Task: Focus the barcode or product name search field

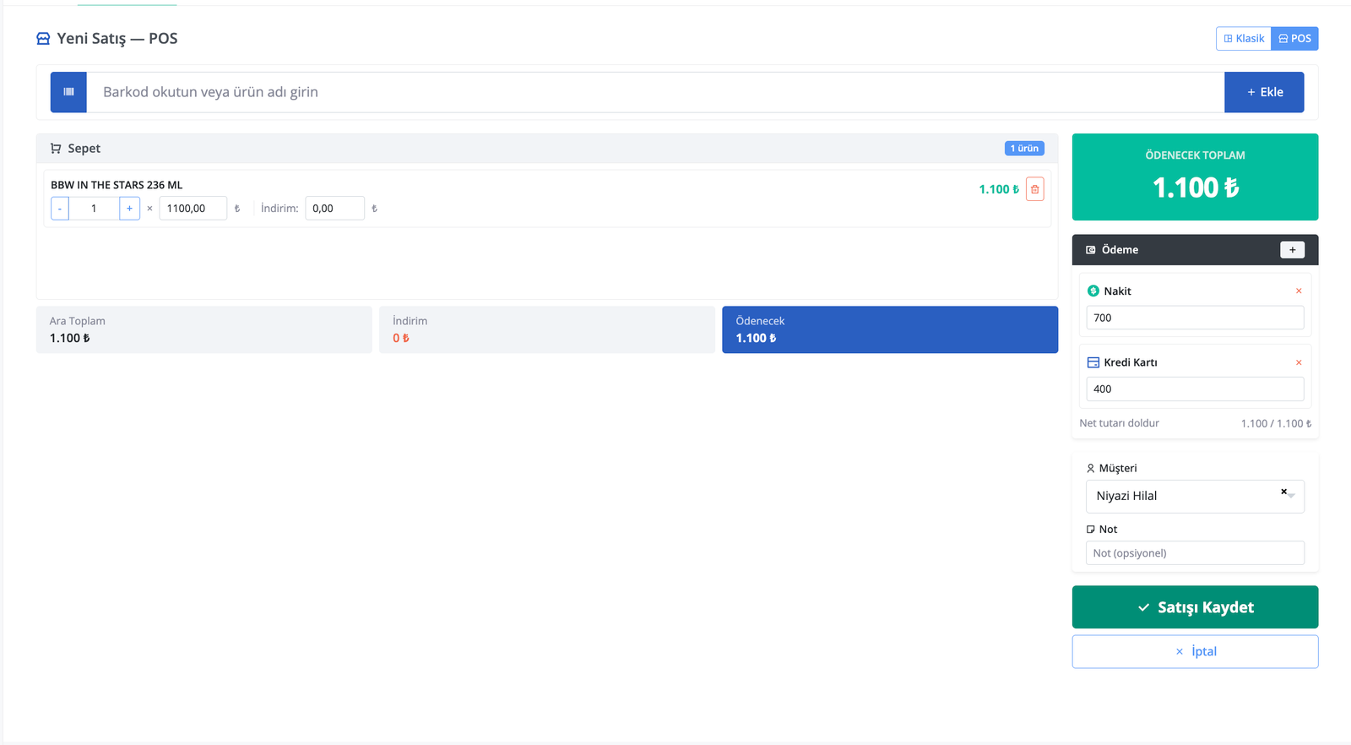Action: [655, 92]
